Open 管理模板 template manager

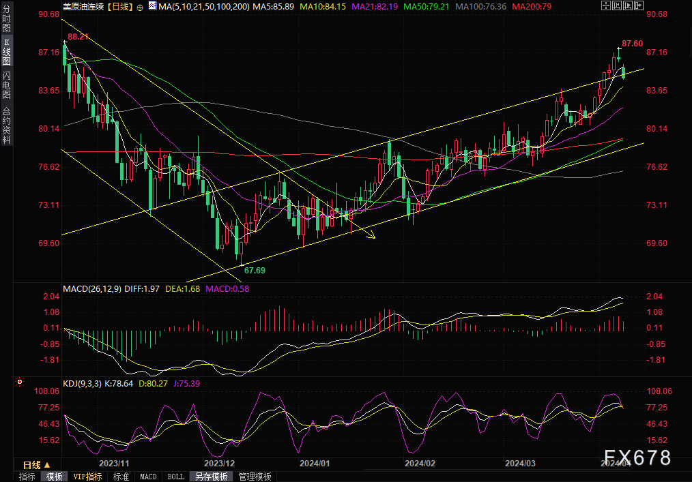(255, 477)
